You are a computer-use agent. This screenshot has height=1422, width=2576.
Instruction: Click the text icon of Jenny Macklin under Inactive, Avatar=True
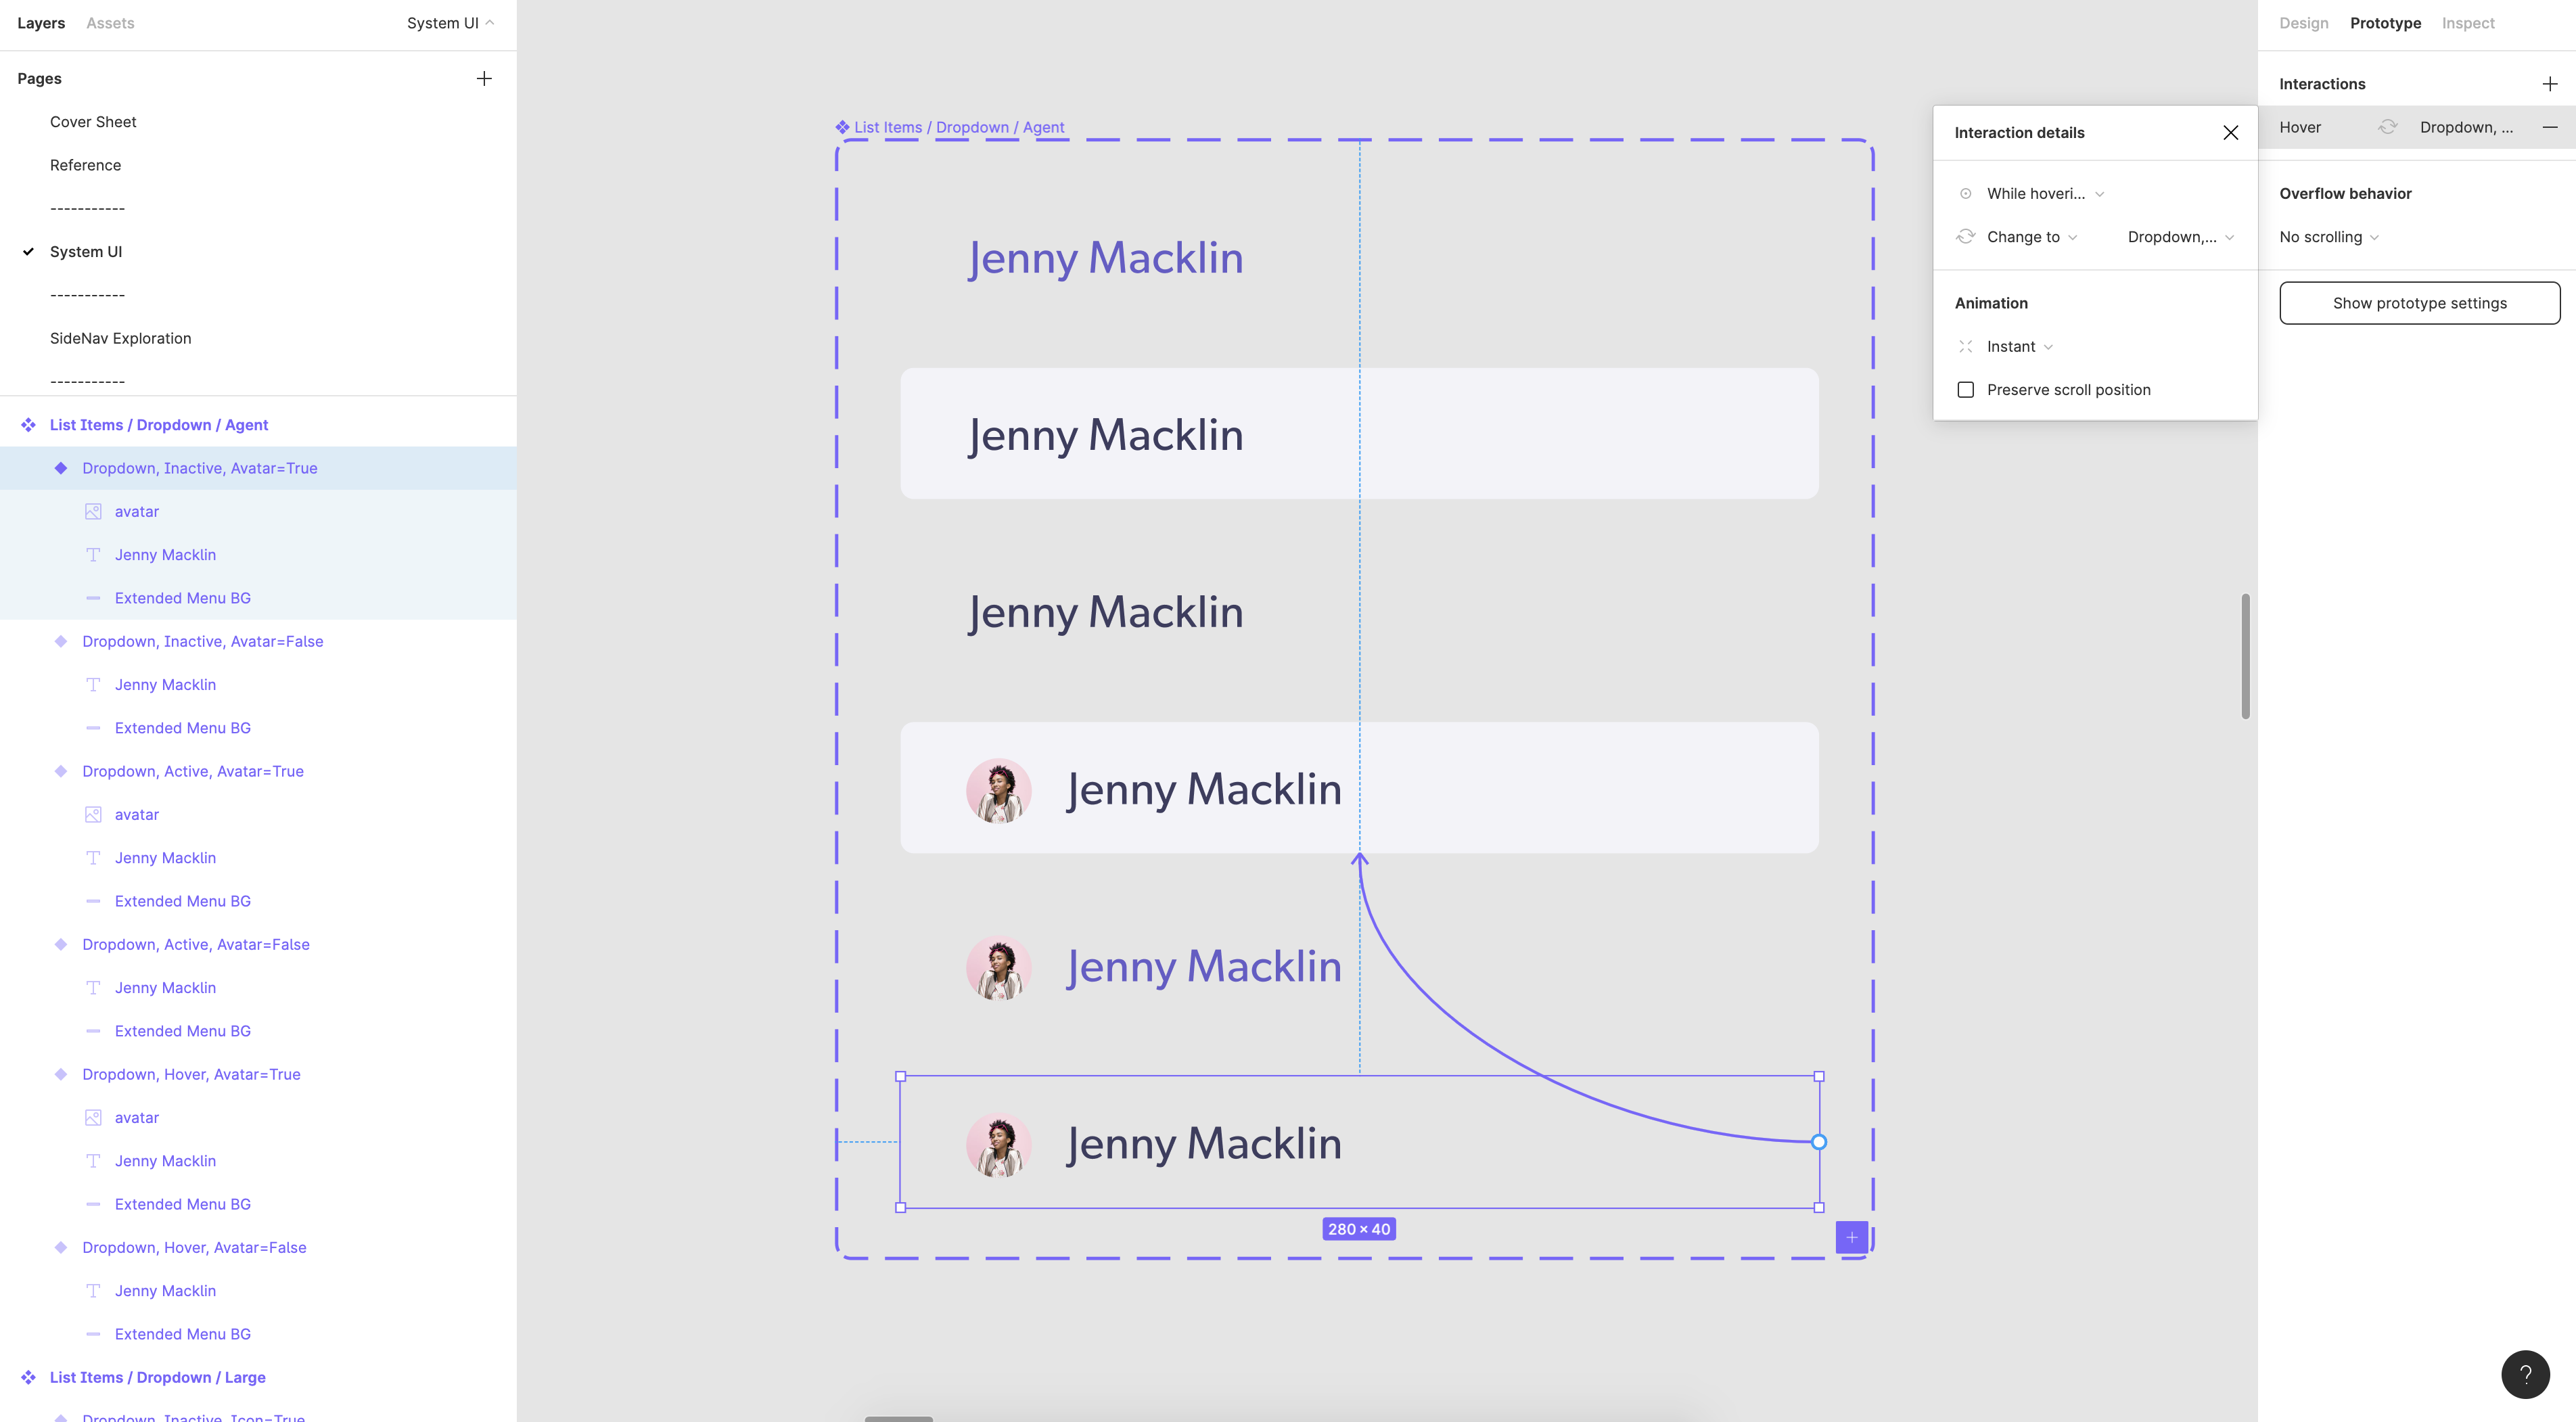93,555
